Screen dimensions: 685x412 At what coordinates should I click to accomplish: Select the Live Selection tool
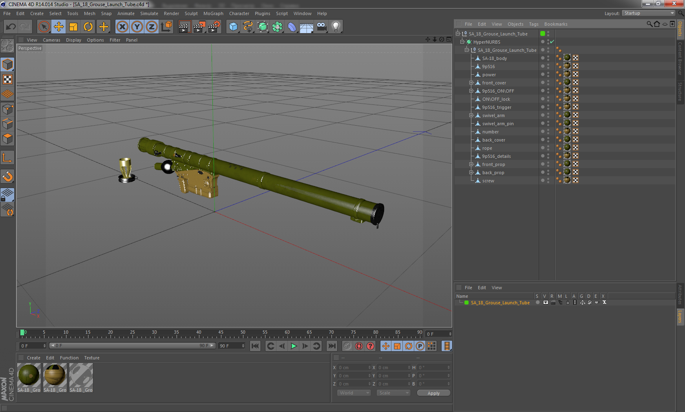(x=44, y=27)
